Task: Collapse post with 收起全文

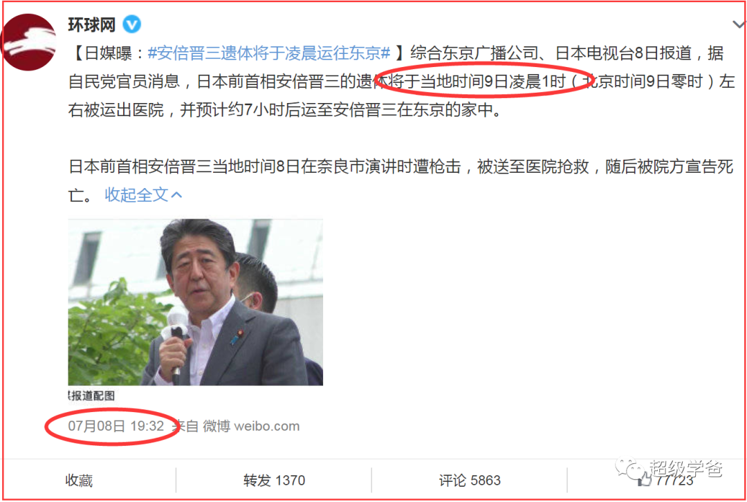Action: (x=136, y=195)
